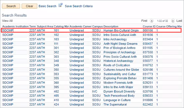The height and width of the screenshot is (108, 184).
Task: Click Course ID 022402
Action: 148,104
